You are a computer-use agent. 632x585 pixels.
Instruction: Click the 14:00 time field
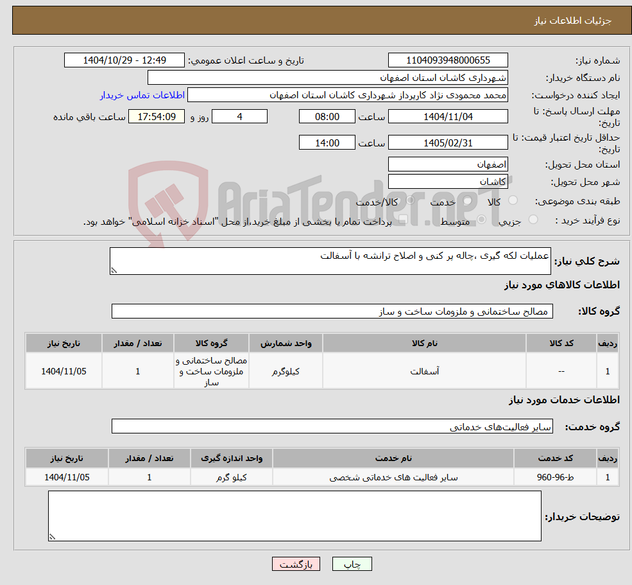pyautogui.click(x=327, y=142)
